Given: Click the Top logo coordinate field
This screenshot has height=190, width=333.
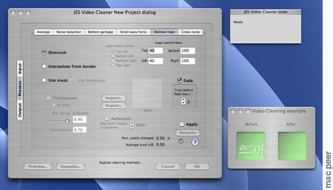Looking at the screenshot, I should (156, 50).
